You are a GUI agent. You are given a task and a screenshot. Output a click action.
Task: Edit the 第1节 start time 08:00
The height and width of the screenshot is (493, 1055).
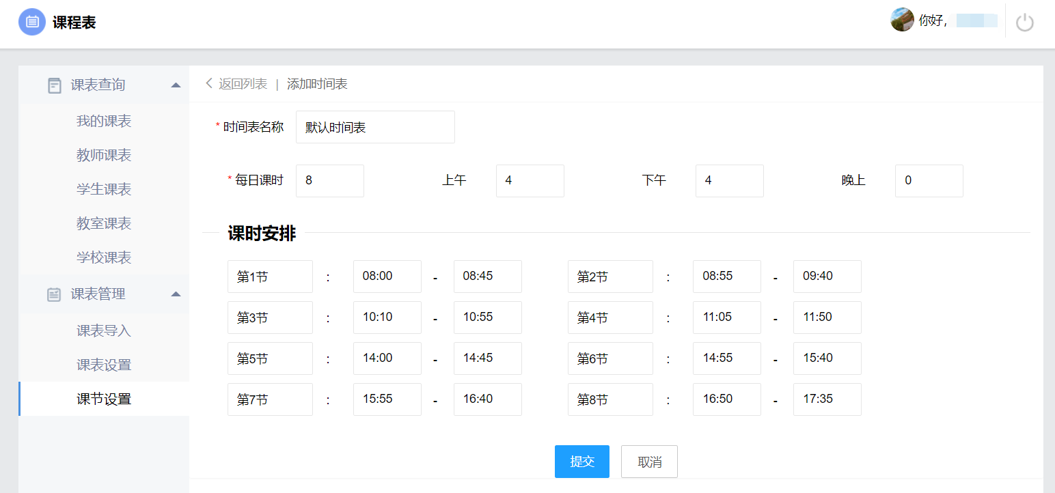coord(387,277)
